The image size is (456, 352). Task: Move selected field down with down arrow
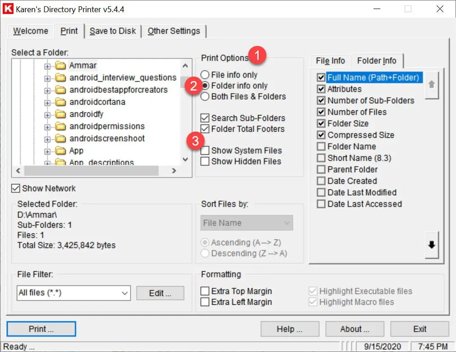[x=432, y=245]
